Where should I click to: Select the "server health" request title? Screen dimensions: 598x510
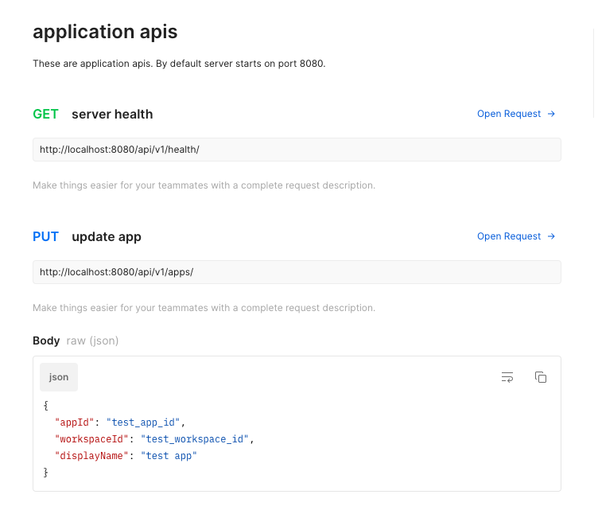[x=112, y=114]
